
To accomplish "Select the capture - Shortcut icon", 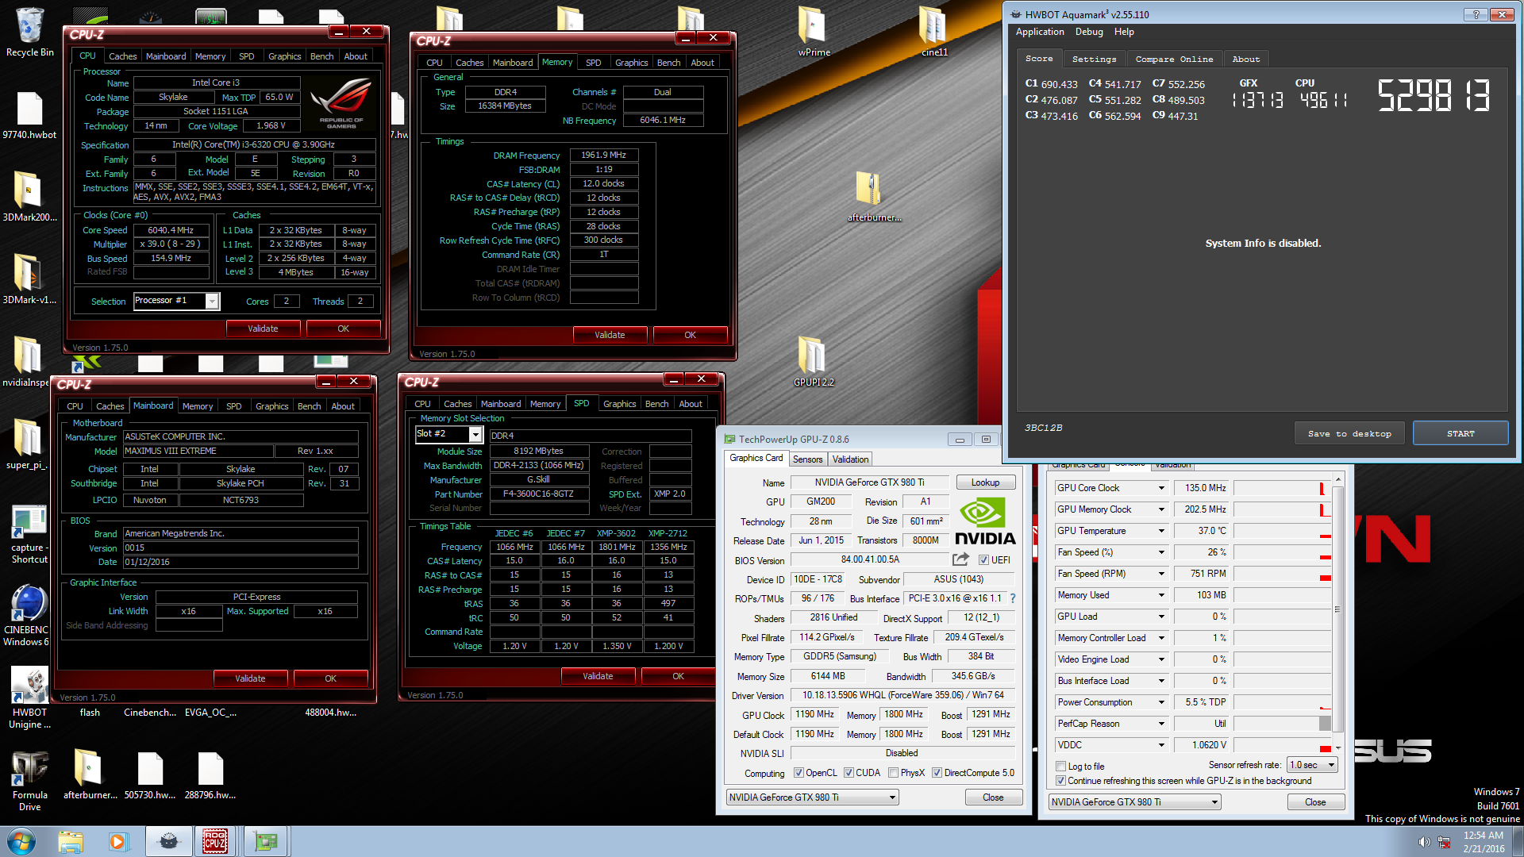I will point(29,533).
